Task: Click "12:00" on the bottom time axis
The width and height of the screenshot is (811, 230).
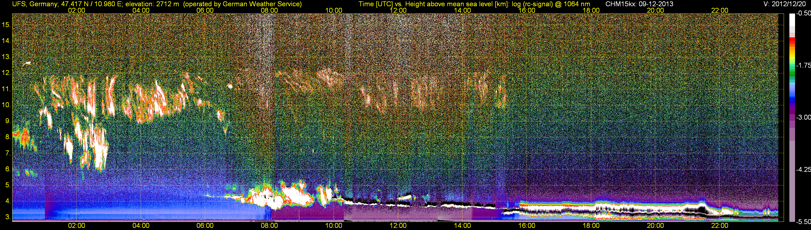Action: point(398,226)
